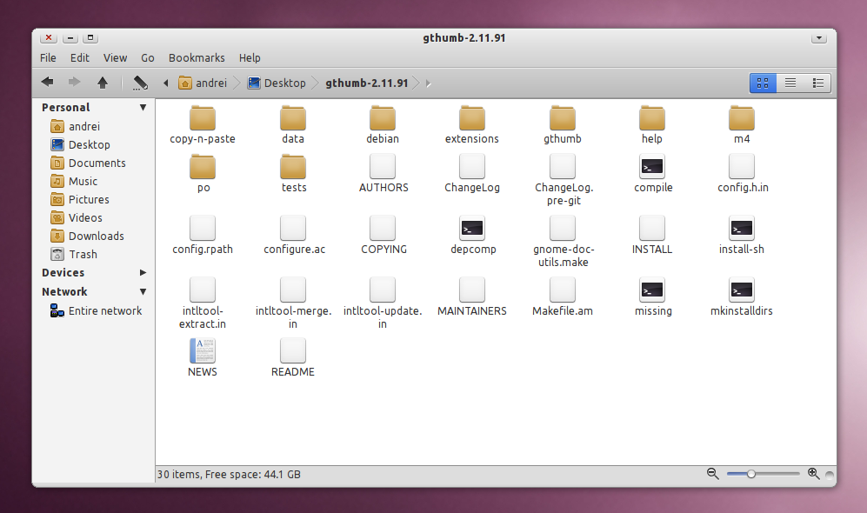Image resolution: width=867 pixels, height=513 pixels.
Task: Select the ChangeLog file icon
Action: pyautogui.click(x=472, y=166)
